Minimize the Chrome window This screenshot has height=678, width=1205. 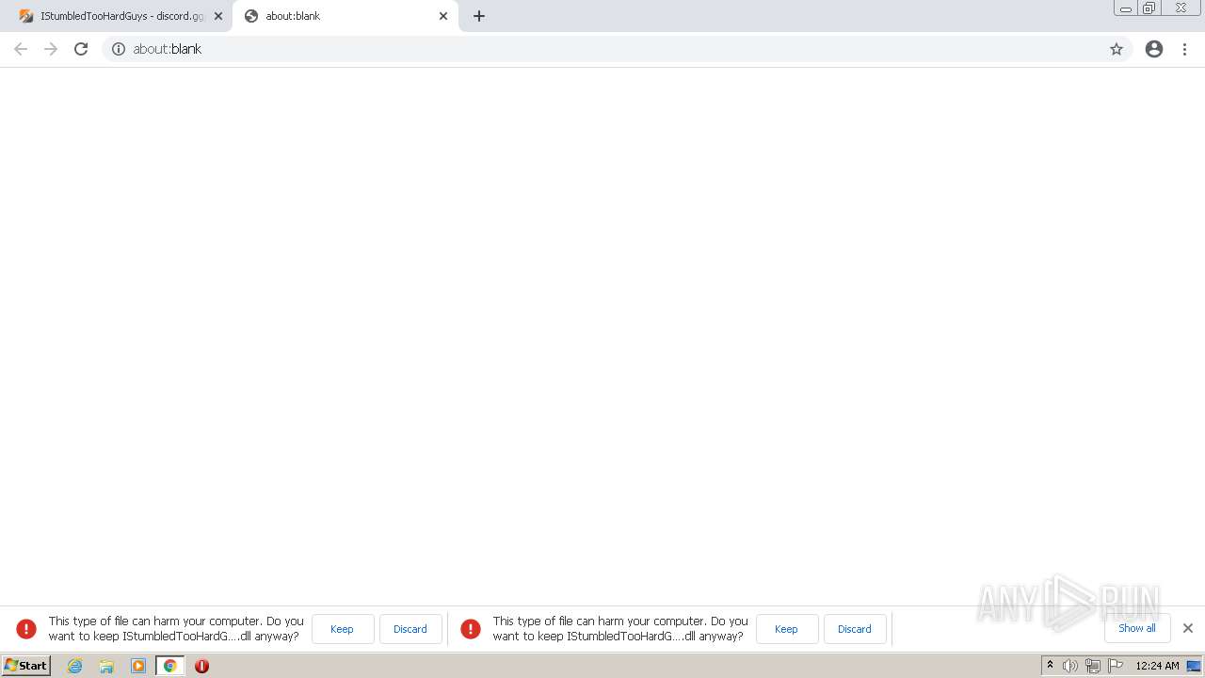(x=1125, y=8)
